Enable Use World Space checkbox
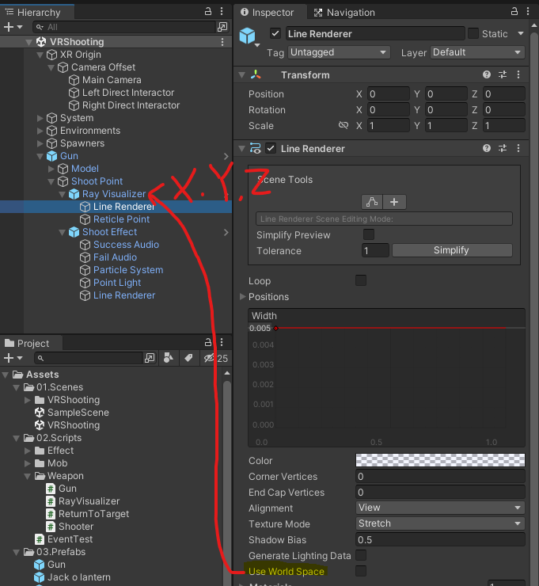This screenshot has height=586, width=539. tap(361, 571)
